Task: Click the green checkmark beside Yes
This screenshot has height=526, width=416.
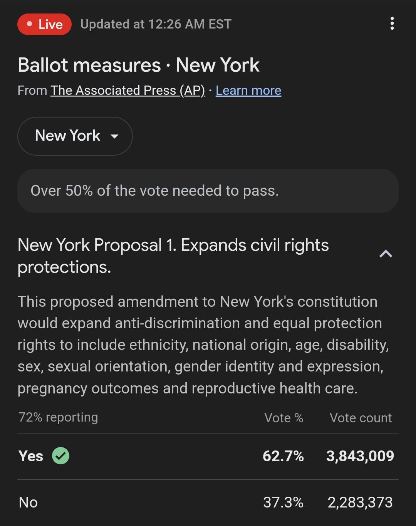Action: point(61,456)
